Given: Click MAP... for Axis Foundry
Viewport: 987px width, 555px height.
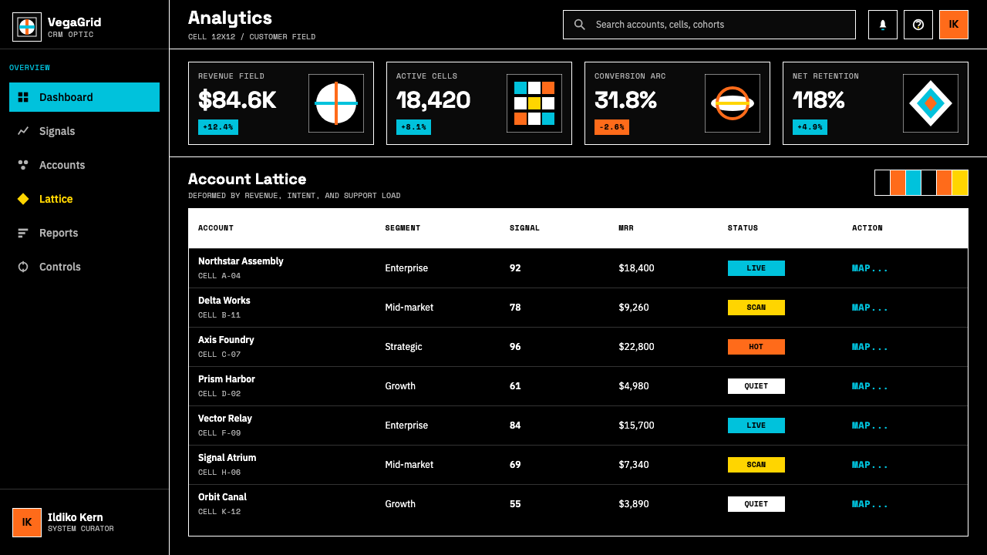Looking at the screenshot, I should tap(870, 347).
